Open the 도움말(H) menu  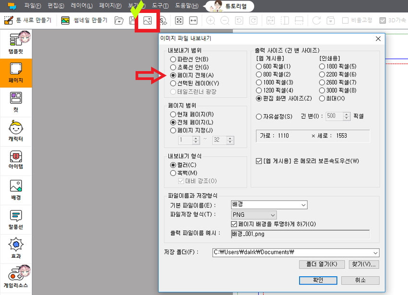187,6
